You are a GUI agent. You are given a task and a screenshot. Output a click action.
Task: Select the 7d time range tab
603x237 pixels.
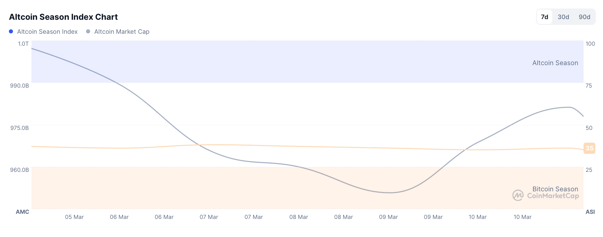point(545,17)
